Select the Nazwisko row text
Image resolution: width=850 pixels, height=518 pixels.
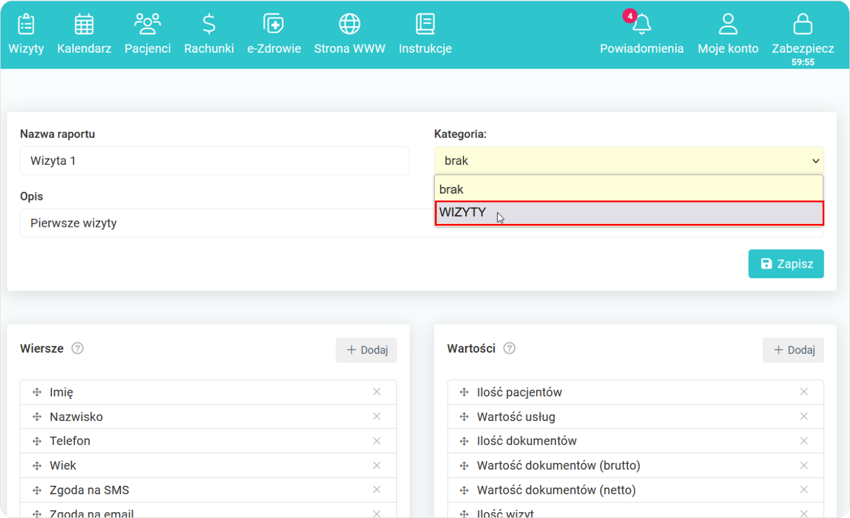pos(76,417)
